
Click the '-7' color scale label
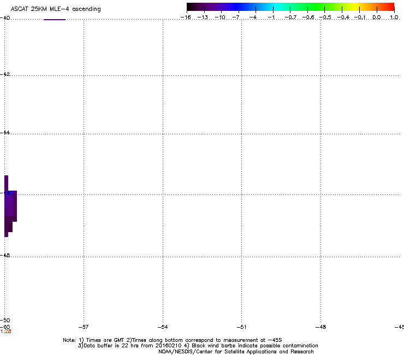click(x=236, y=17)
